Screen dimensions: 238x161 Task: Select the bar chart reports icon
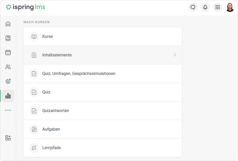pyautogui.click(x=8, y=96)
